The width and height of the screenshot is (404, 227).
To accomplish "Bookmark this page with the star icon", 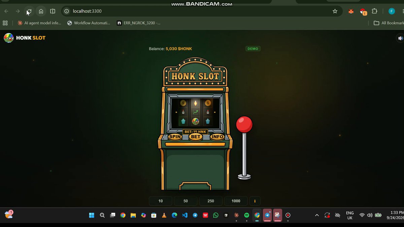I will (x=335, y=11).
